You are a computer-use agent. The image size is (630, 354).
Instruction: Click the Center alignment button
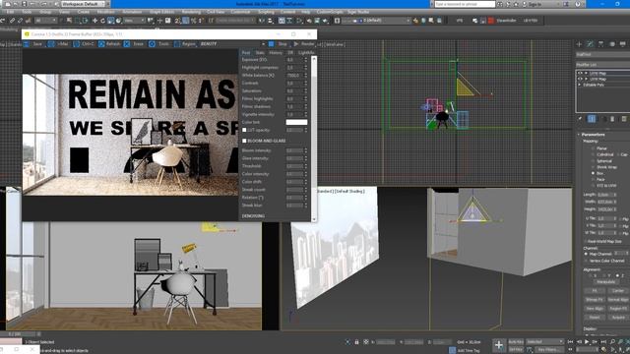[618, 291]
